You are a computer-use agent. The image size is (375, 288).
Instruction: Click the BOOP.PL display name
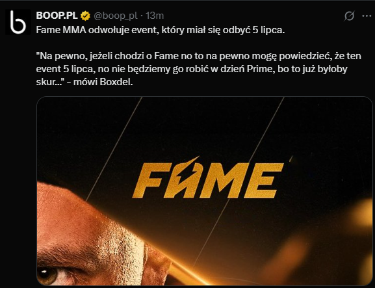pyautogui.click(x=57, y=16)
